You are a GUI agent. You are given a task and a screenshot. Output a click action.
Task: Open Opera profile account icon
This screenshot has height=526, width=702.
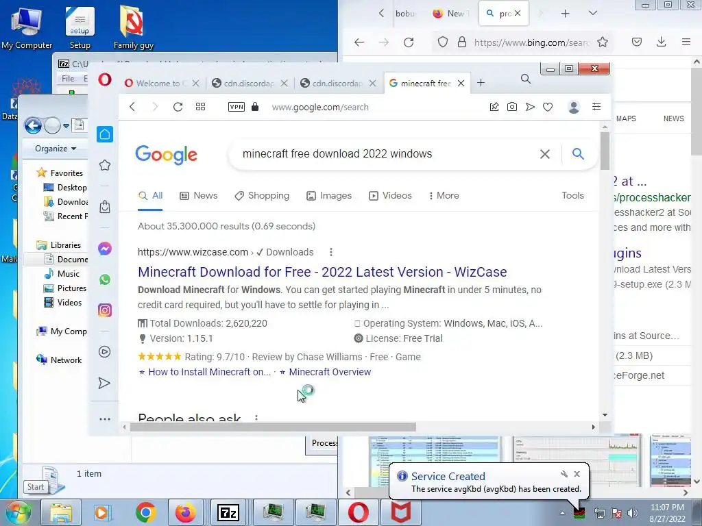(574, 107)
